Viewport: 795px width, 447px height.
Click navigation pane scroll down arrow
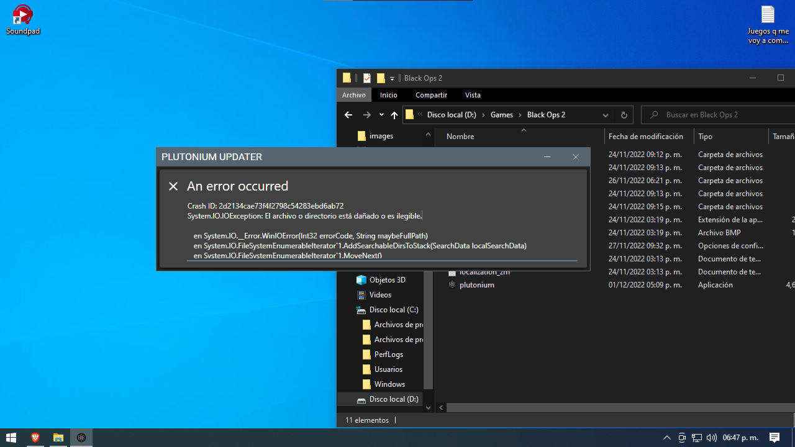[428, 408]
